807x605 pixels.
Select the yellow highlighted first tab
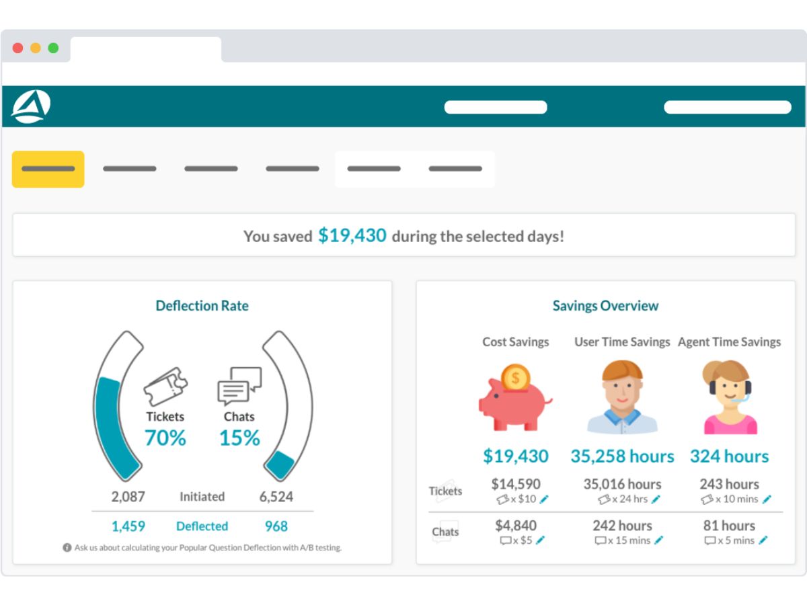[x=48, y=169]
